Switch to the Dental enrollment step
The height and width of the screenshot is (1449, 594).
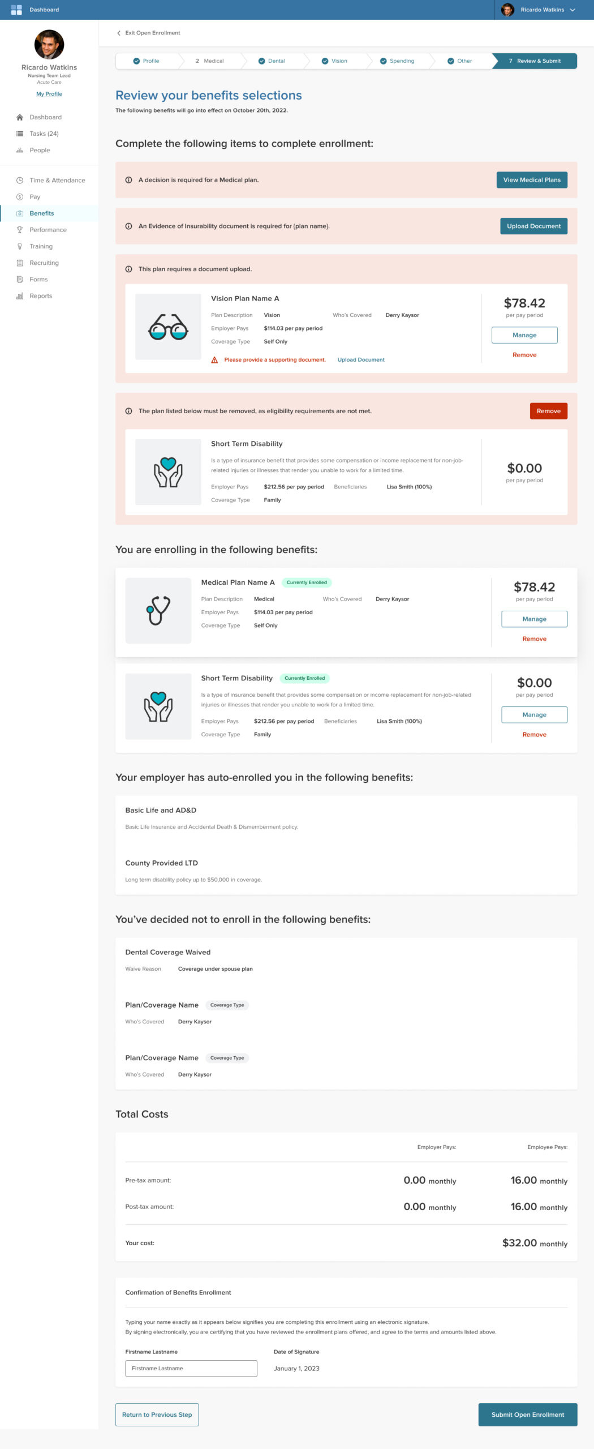coord(272,61)
